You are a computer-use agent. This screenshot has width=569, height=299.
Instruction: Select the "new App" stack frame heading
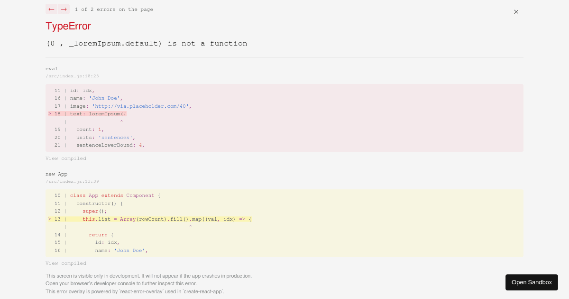coord(56,174)
